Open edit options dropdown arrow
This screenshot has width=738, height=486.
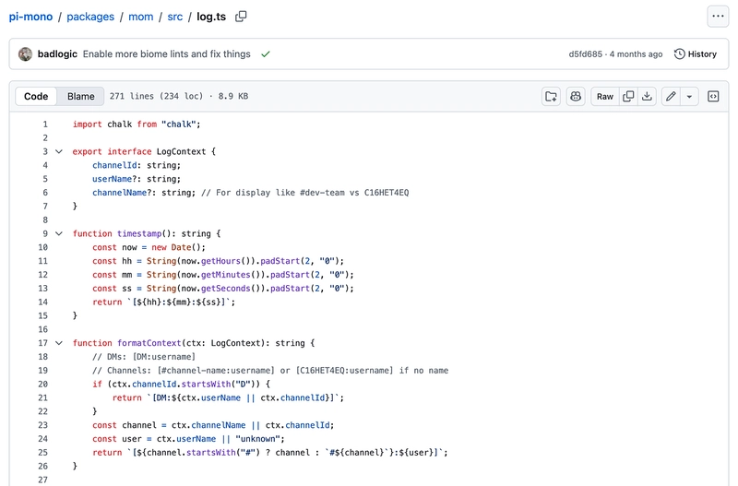(x=689, y=96)
